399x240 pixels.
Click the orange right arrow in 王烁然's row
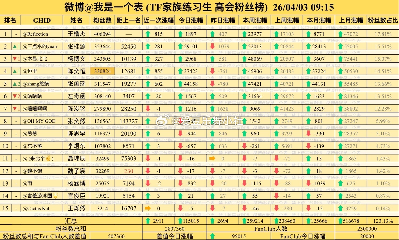tap(148, 208)
